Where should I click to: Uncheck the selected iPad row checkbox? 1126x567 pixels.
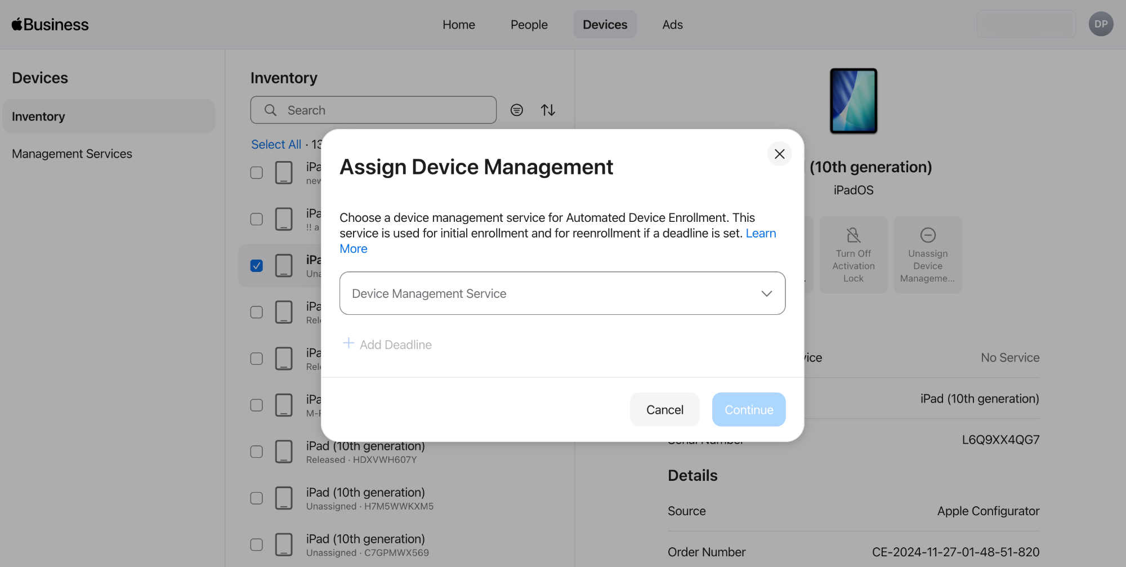(x=256, y=265)
